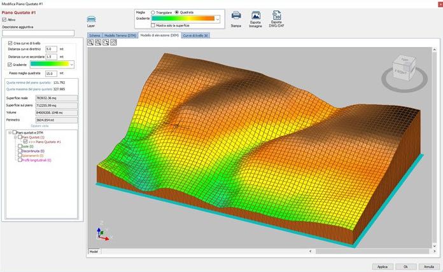This screenshot has width=443, height=272.
Task: Enable Mostra solo la superficie
Action: pyautogui.click(x=153, y=25)
